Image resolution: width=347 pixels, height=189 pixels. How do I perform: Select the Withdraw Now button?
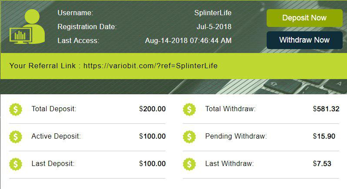pos(304,40)
